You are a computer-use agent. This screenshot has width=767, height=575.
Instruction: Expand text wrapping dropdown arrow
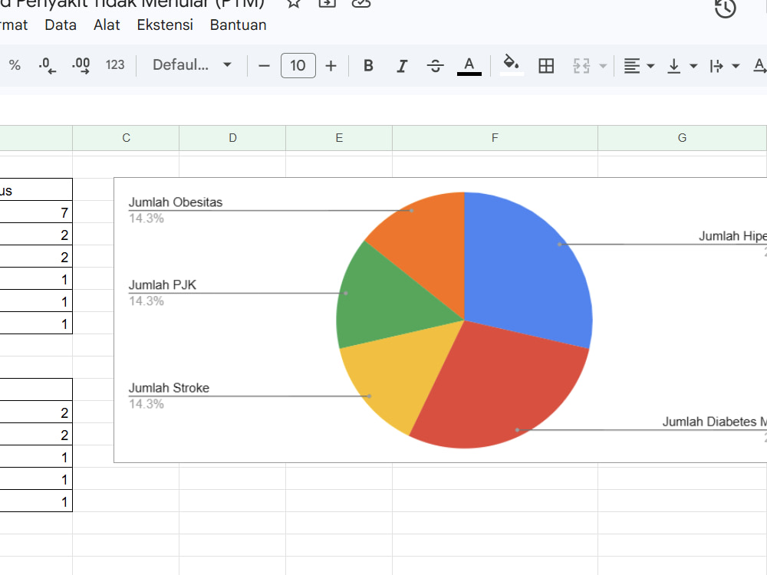point(736,65)
